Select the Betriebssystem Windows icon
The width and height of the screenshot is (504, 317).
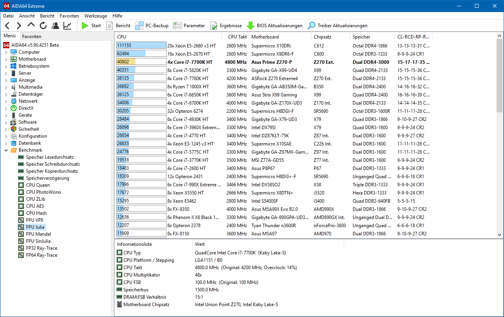click(x=14, y=66)
